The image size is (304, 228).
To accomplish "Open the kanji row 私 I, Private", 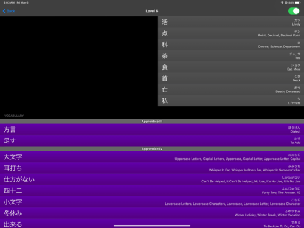I will [x=231, y=101].
